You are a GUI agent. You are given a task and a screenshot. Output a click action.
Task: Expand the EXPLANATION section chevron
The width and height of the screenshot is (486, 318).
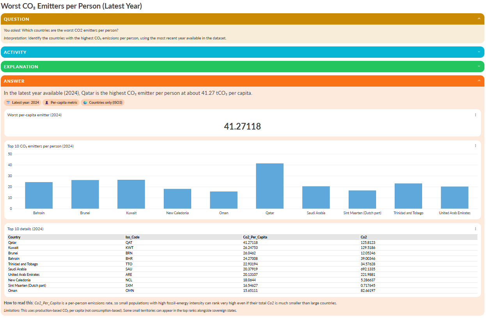point(479,66)
